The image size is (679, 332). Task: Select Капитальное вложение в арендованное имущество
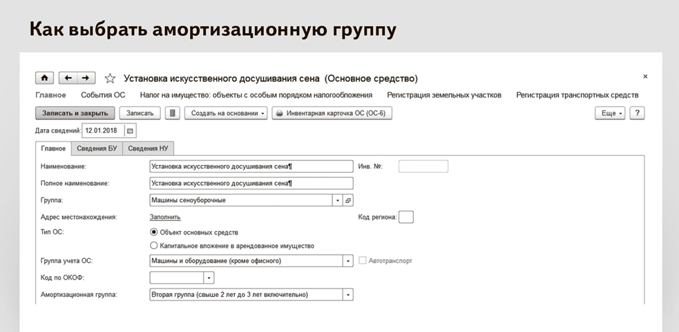point(154,246)
